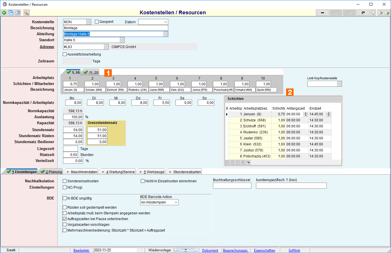
Task: Enable Mehrmaschinenbedienung checkbox
Action: (64, 230)
